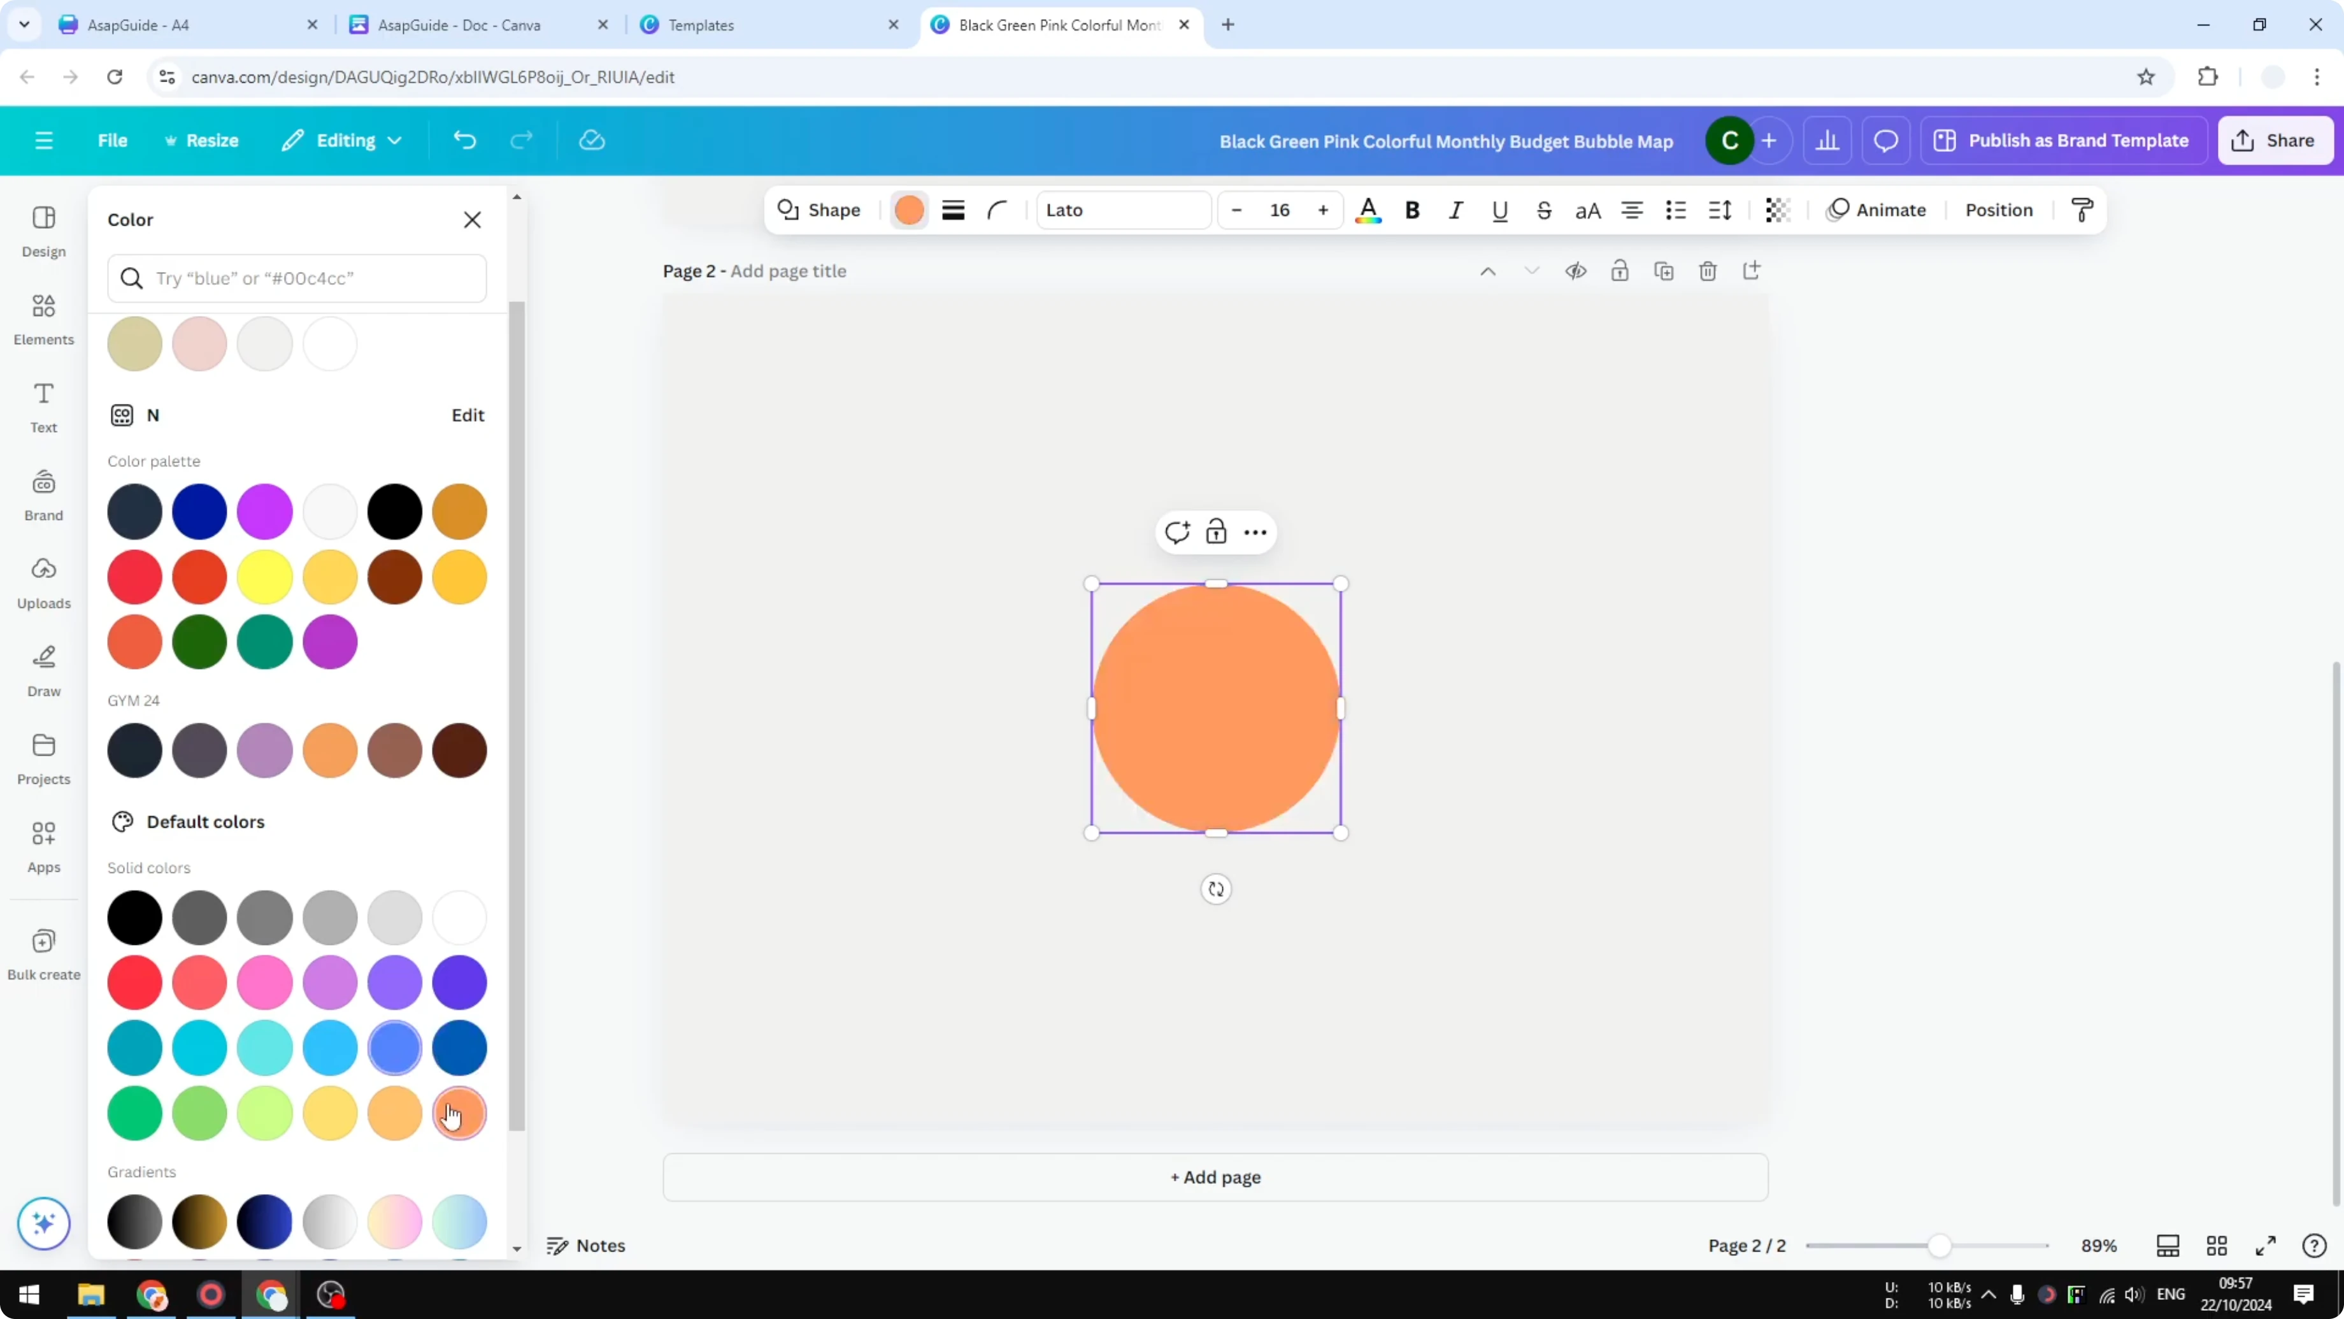Click the color search field
The height and width of the screenshot is (1319, 2344).
(x=297, y=278)
